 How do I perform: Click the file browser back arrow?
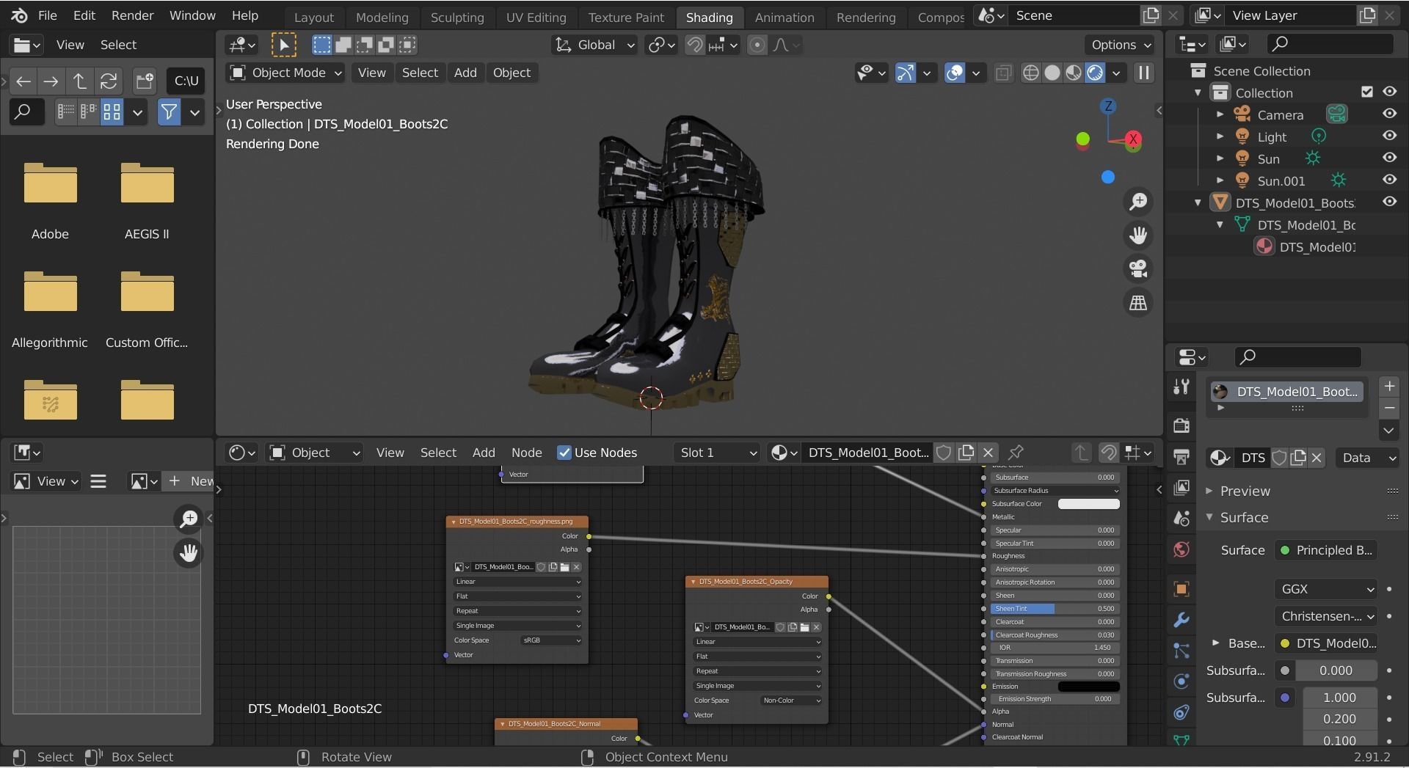pos(23,81)
